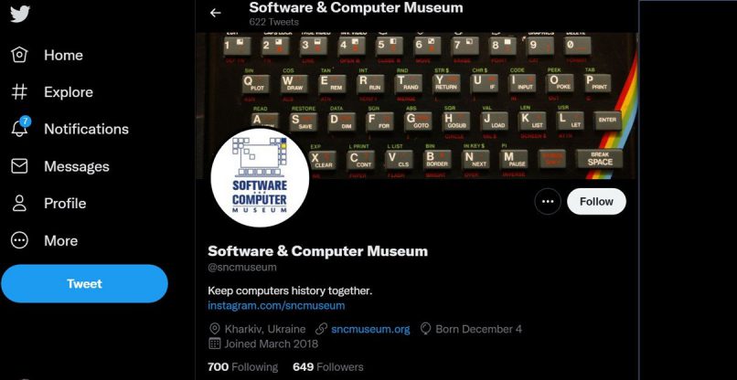Open the Profile person icon

point(19,204)
